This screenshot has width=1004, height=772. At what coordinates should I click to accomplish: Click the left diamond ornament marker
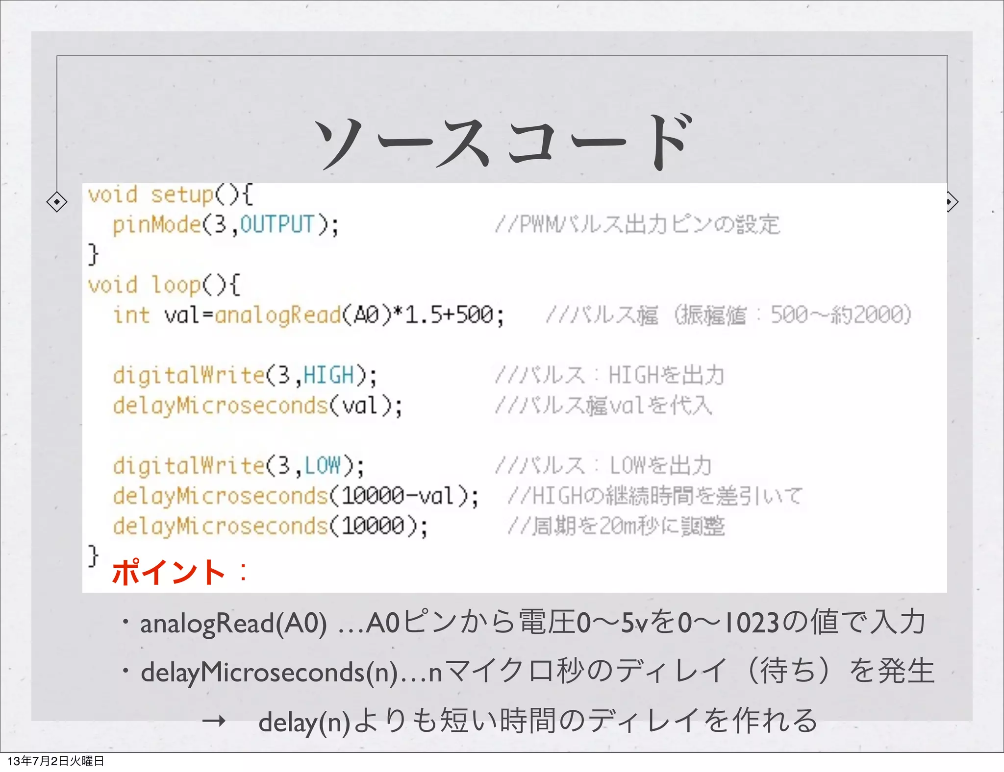tap(57, 202)
